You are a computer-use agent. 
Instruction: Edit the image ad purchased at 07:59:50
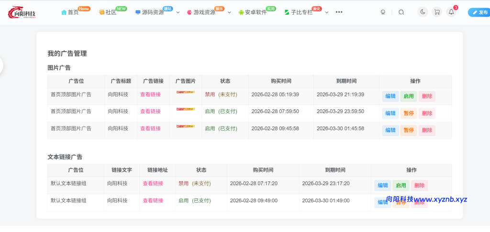click(x=390, y=114)
